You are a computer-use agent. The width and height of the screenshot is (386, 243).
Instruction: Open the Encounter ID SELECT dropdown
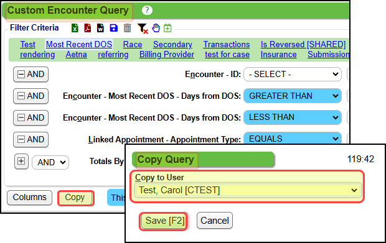pyautogui.click(x=293, y=74)
